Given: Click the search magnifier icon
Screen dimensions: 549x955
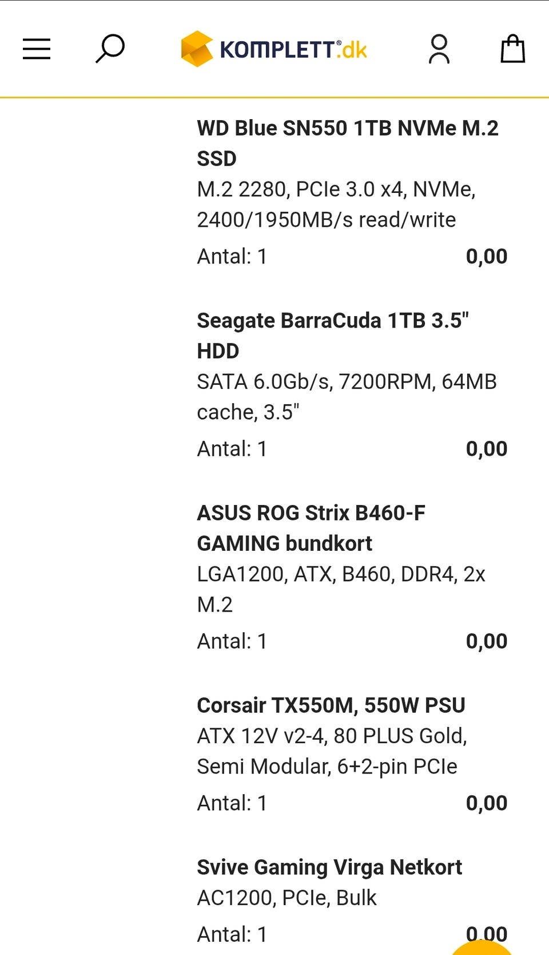Looking at the screenshot, I should 110,49.
